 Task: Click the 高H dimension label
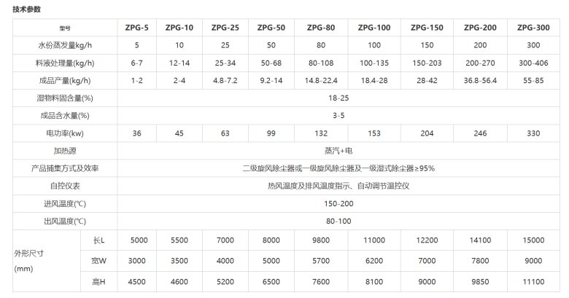coord(99,281)
